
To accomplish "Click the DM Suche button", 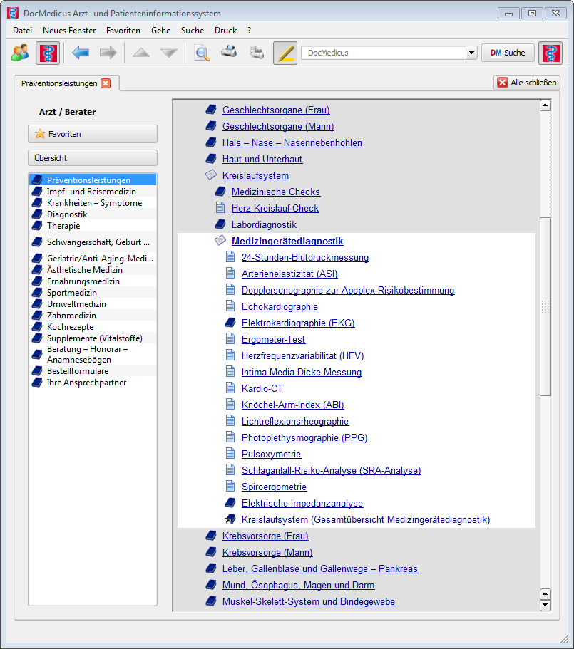I will click(508, 53).
